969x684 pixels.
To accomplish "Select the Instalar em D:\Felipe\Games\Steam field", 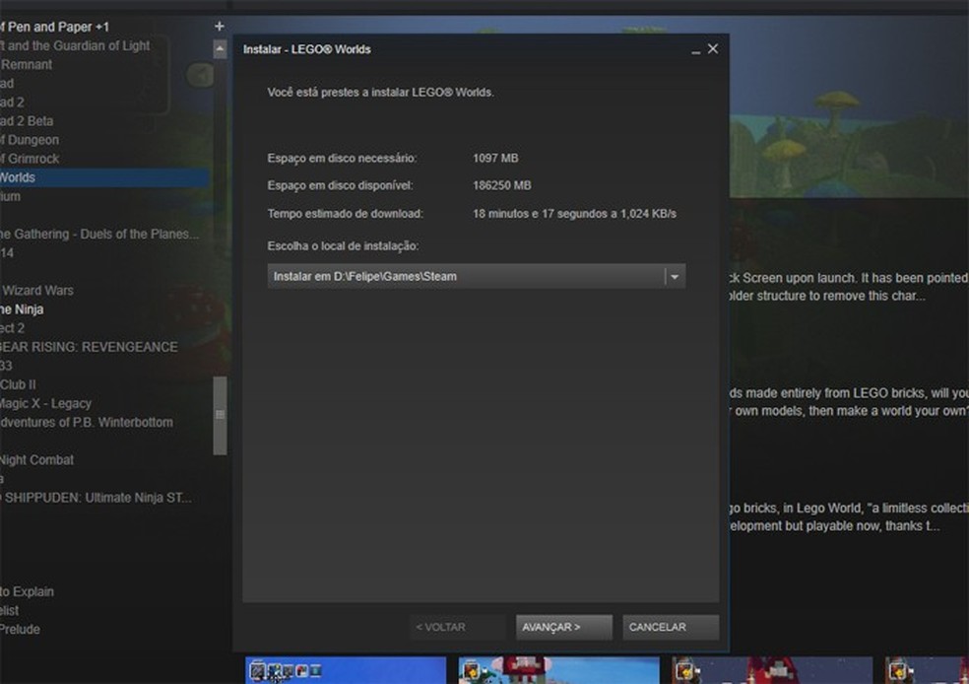I will pyautogui.click(x=477, y=276).
